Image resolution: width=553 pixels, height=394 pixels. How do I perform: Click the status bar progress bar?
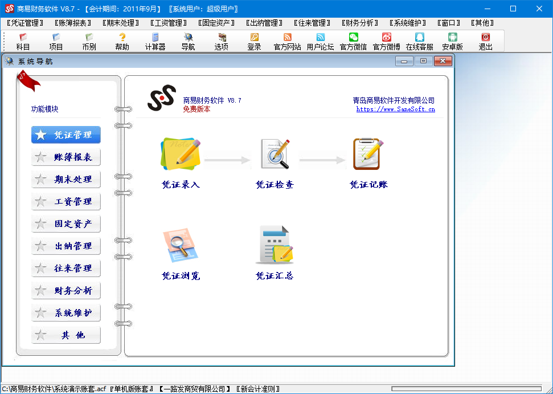point(466,389)
